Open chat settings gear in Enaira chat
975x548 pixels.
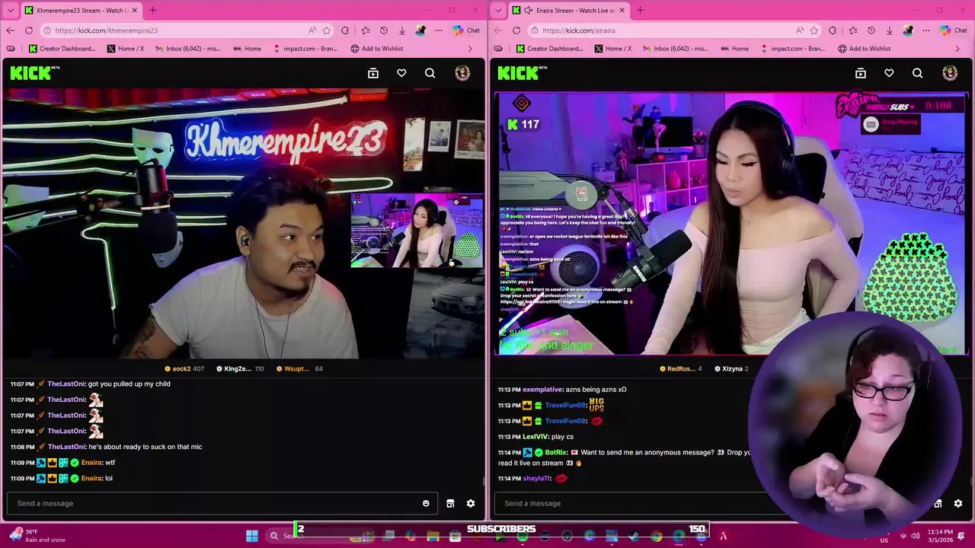(958, 503)
